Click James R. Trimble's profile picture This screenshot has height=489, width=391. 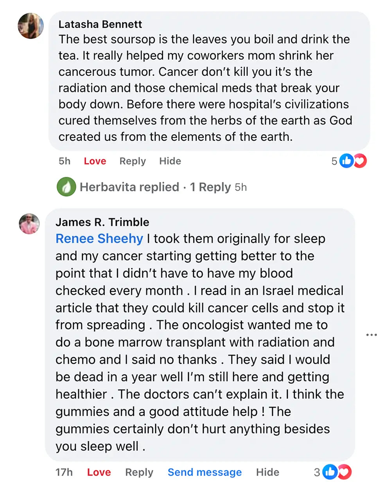[x=29, y=224]
